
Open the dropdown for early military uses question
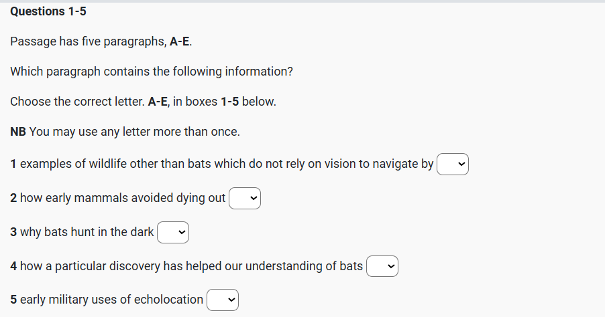click(x=223, y=300)
